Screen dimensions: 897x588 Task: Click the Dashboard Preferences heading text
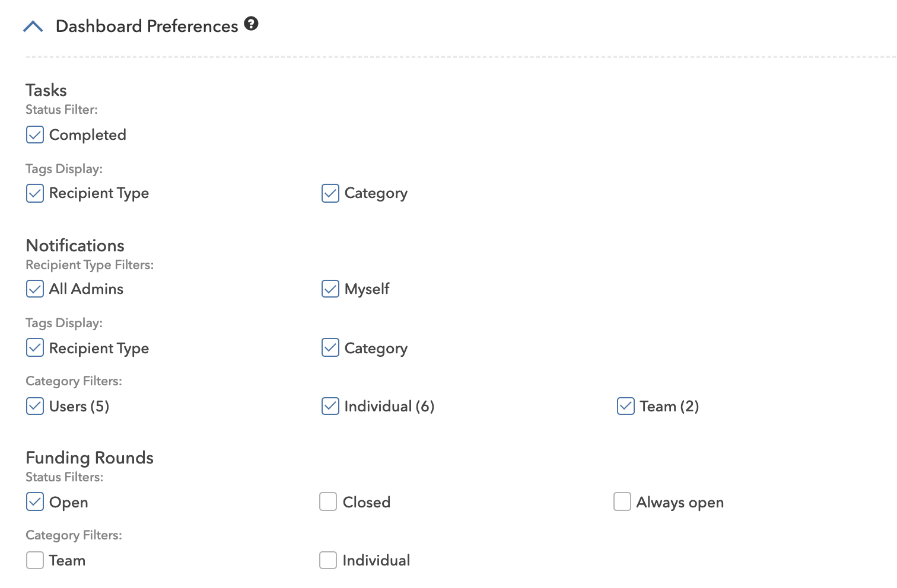(147, 26)
